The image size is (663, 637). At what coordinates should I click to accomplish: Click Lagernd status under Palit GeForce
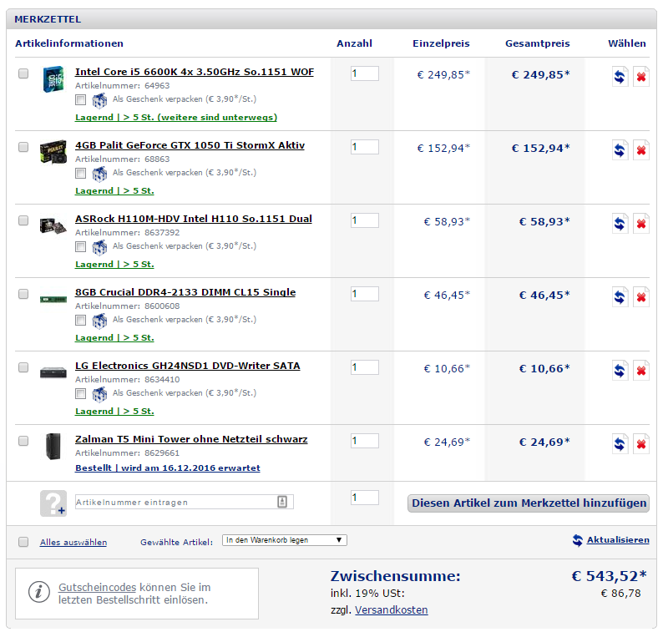point(114,191)
